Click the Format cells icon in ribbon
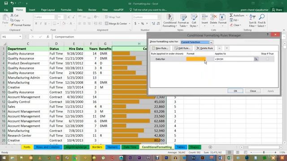Screen dimensions: 287x161 pyautogui.click(x=222, y=17)
